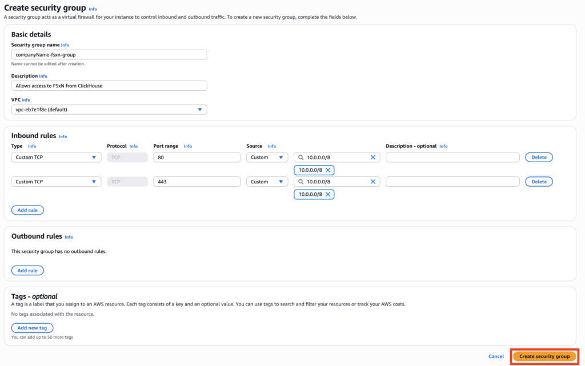This screenshot has width=585, height=366.
Task: Click the Security group name input field
Action: (109, 55)
